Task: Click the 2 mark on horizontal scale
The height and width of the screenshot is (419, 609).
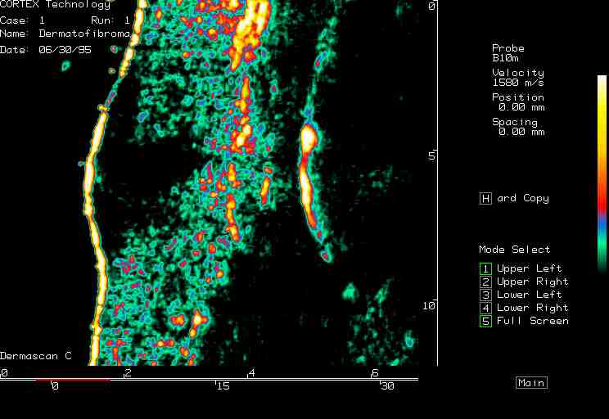Action: coord(128,373)
